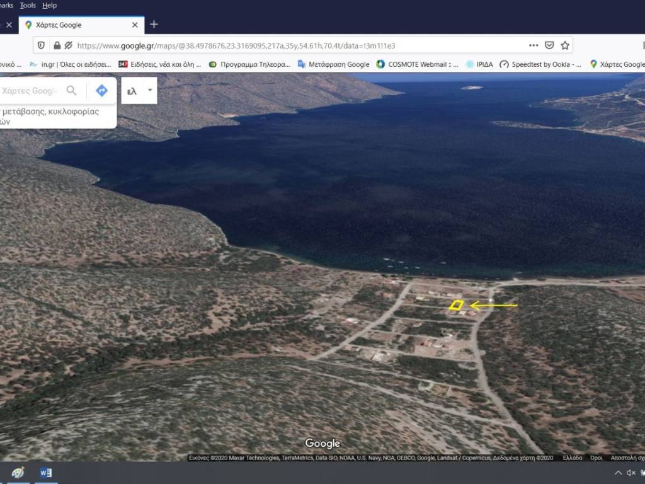The image size is (645, 484).
Task: Save to Pocket using the address bar icon
Action: 549,45
